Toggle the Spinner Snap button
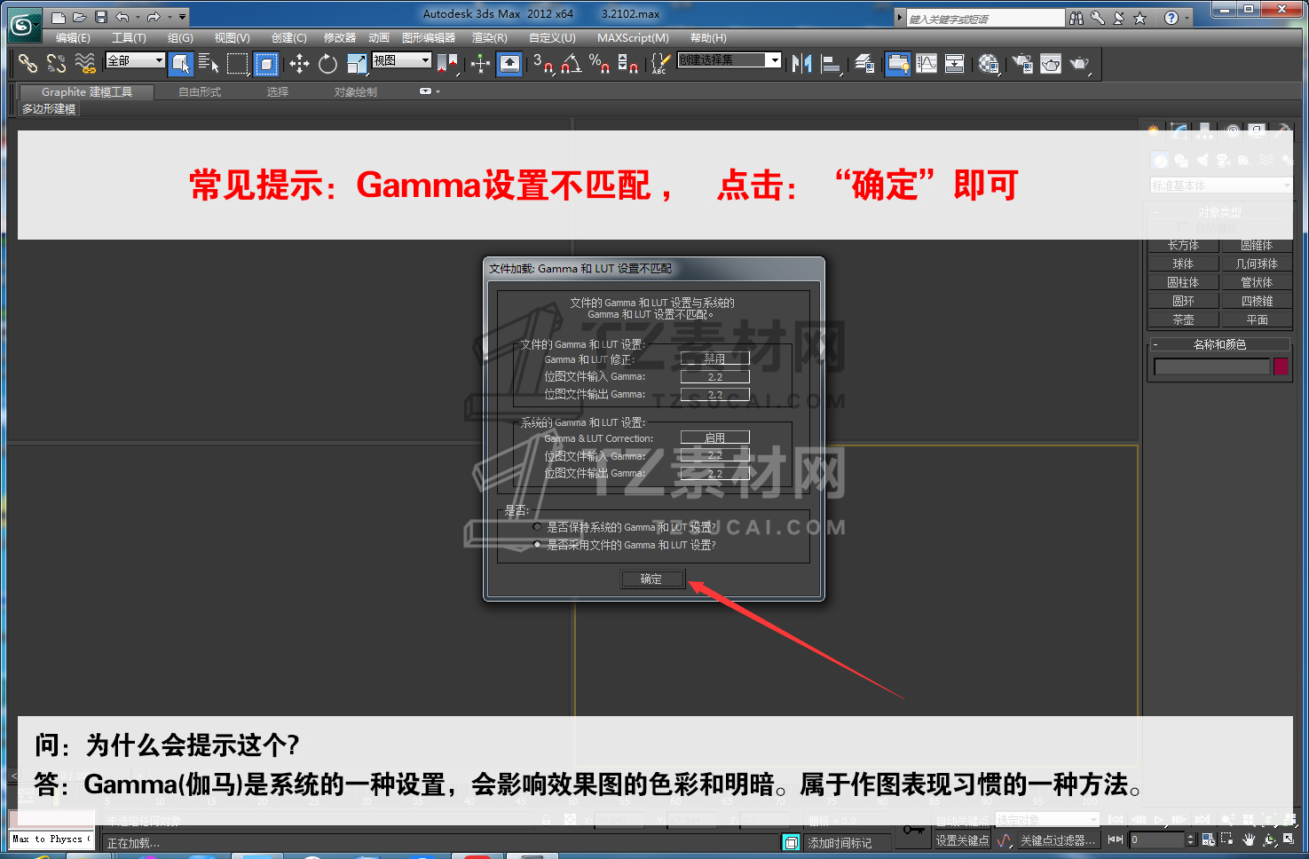 628,63
